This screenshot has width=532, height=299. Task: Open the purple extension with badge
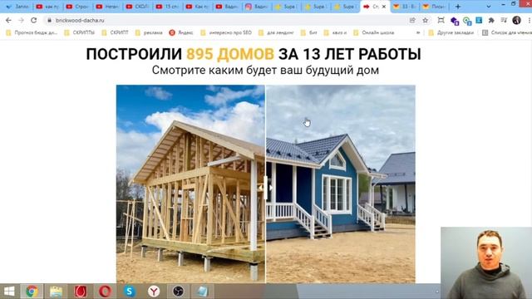[455, 21]
